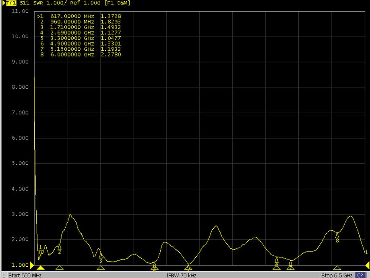Image resolution: width=370 pixels, height=278 pixels.
Task: Click the S11 measurement parameter in trace header
Action: tap(25, 3)
